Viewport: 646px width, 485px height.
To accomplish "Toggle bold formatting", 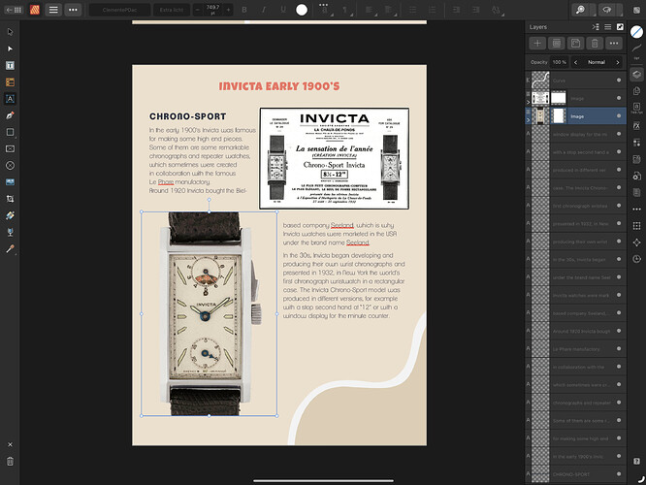I will [244, 10].
